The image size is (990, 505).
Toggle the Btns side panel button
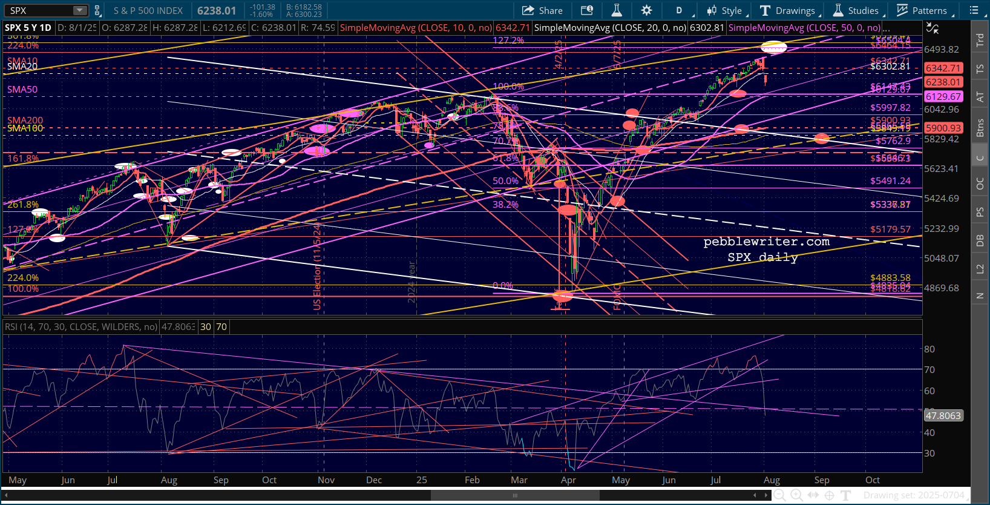(980, 128)
